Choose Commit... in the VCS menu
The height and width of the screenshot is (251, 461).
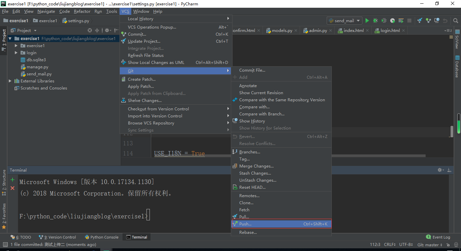point(176,34)
